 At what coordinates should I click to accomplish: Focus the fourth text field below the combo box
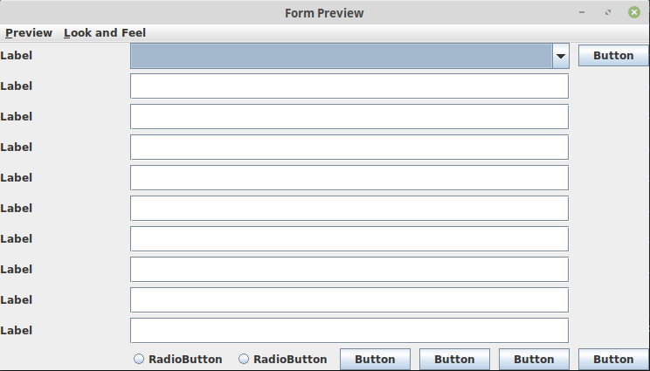pos(349,177)
